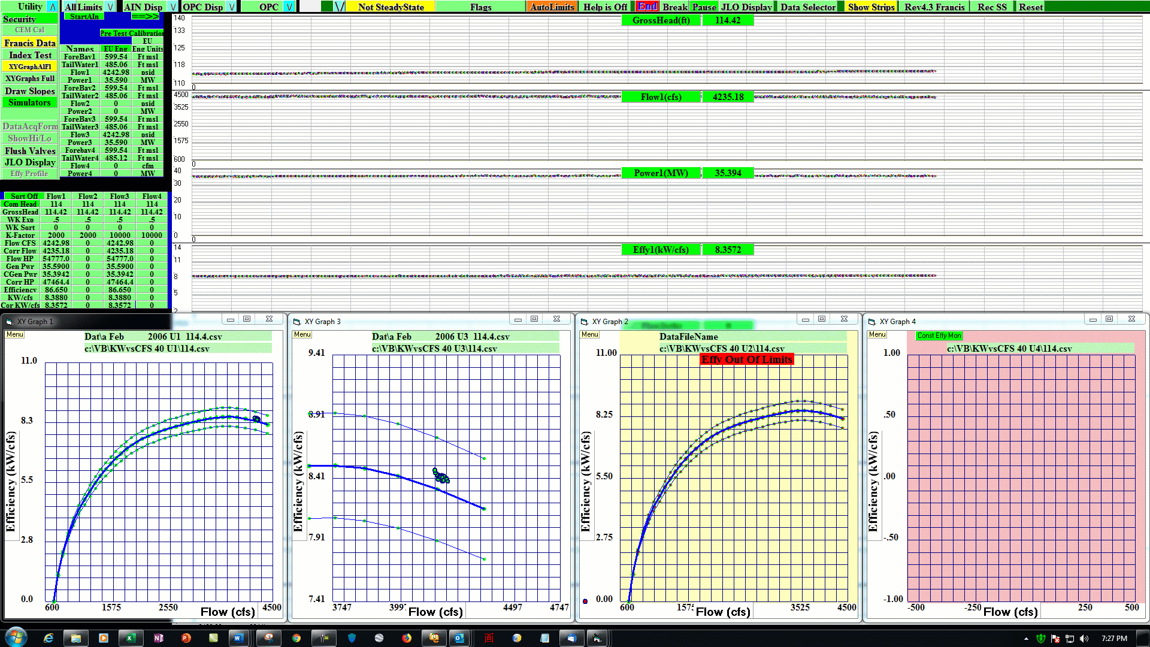Viewport: 1150px width, 647px height.
Task: Open the Menu of XY Graph 3
Action: pos(302,334)
